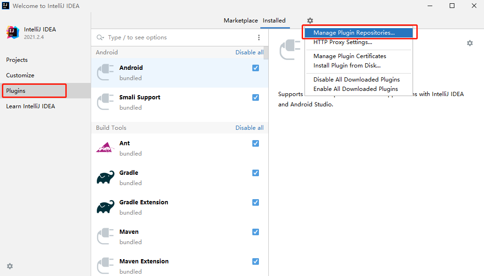Click the Maven Extension plugin icon
The height and width of the screenshot is (276, 484).
pyautogui.click(x=105, y=266)
